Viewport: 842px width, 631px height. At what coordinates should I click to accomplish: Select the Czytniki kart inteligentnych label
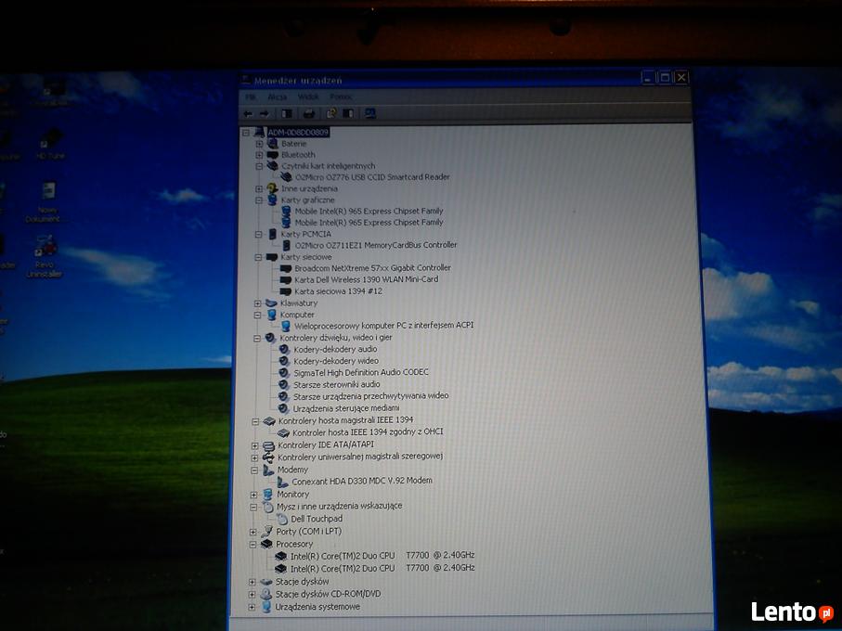pyautogui.click(x=328, y=166)
